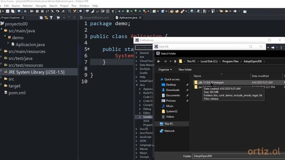Click the Step Return debug icon
Image resolution: width=285 pixels, height=160 pixels.
[63, 11]
